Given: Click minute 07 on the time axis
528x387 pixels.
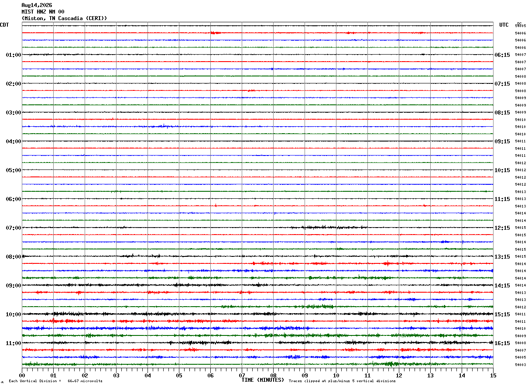Looking at the screenshot, I should pos(242,376).
